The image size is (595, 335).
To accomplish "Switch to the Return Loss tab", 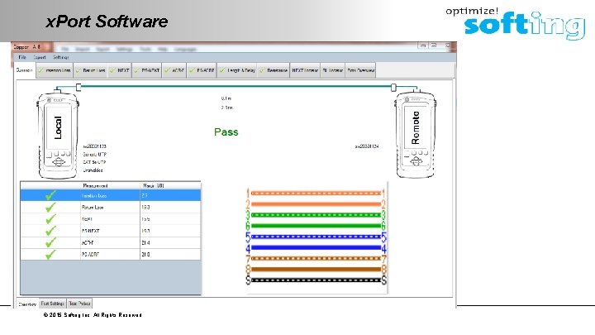I will click(x=90, y=70).
